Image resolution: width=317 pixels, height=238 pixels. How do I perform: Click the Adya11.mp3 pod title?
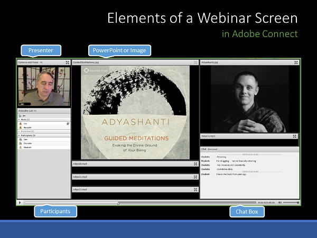pyautogui.click(x=80, y=177)
